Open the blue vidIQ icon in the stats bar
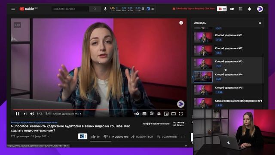Screen dimensions: 275x155 (x=148, y=9)
